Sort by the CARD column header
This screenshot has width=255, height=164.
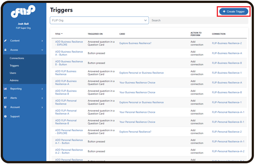(122, 34)
